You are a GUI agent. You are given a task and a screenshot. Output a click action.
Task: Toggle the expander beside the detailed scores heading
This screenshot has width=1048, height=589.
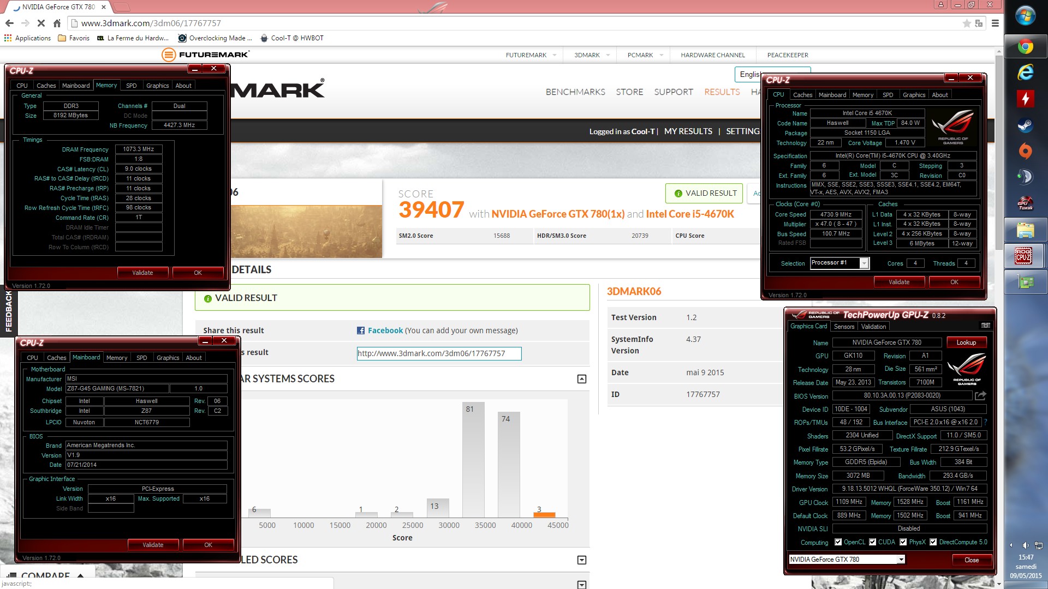tap(582, 560)
